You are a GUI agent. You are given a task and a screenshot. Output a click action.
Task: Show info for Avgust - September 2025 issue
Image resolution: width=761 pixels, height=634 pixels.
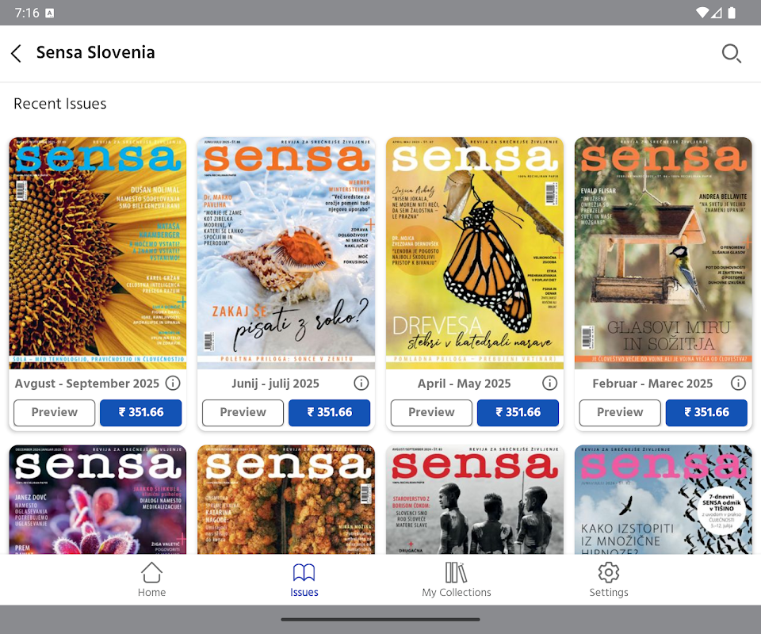click(173, 384)
